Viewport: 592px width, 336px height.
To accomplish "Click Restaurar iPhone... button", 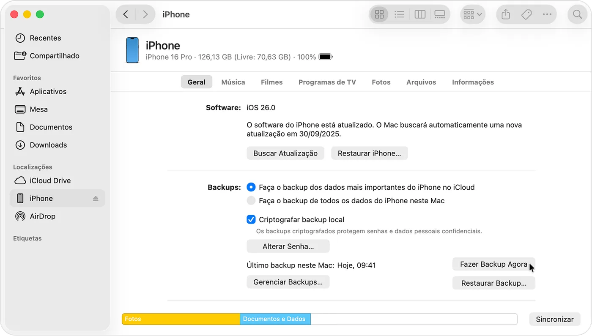I will pyautogui.click(x=370, y=153).
